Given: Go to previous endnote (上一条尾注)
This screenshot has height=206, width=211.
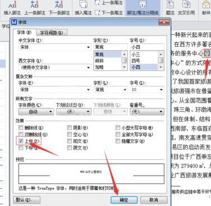Looking at the screenshot, I should click(x=109, y=3).
